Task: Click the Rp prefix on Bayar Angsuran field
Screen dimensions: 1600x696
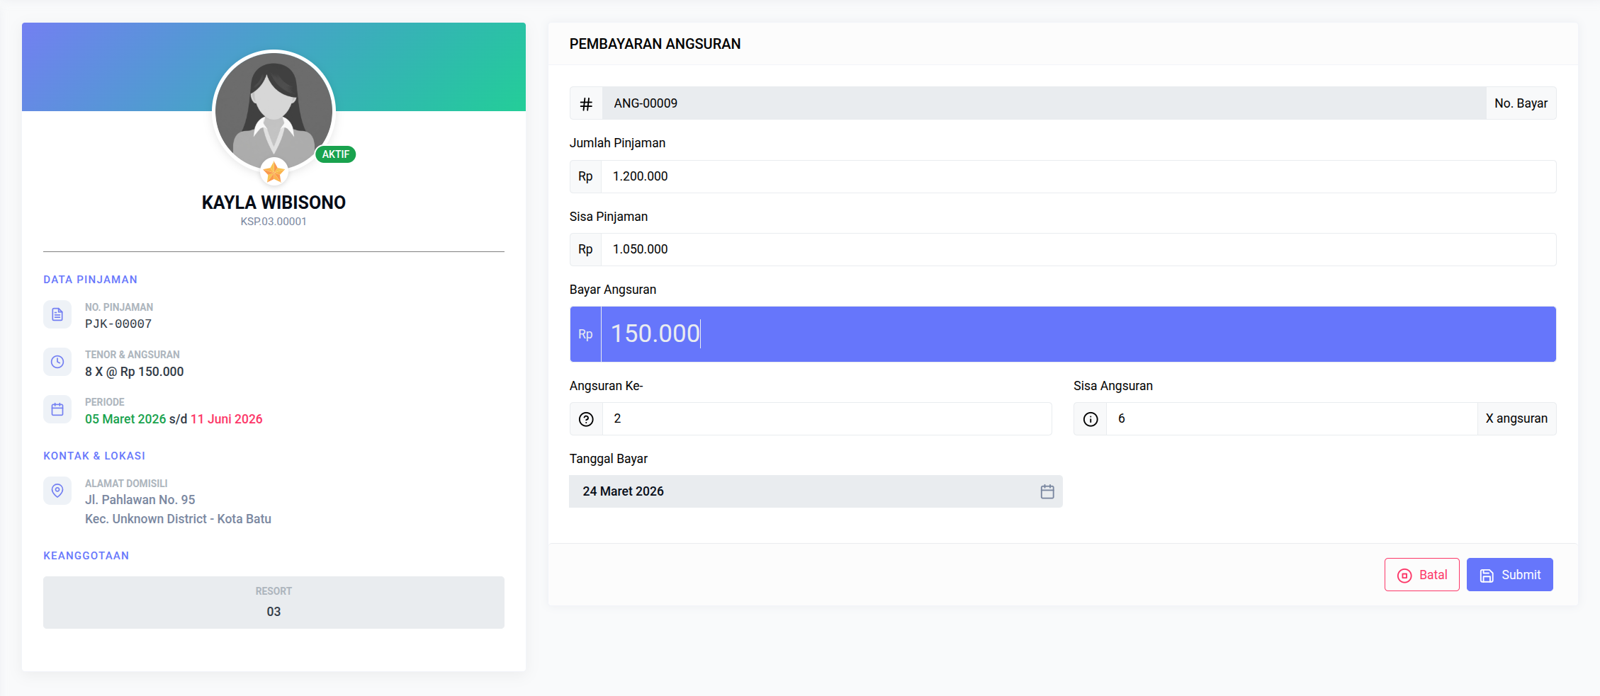Action: (585, 334)
